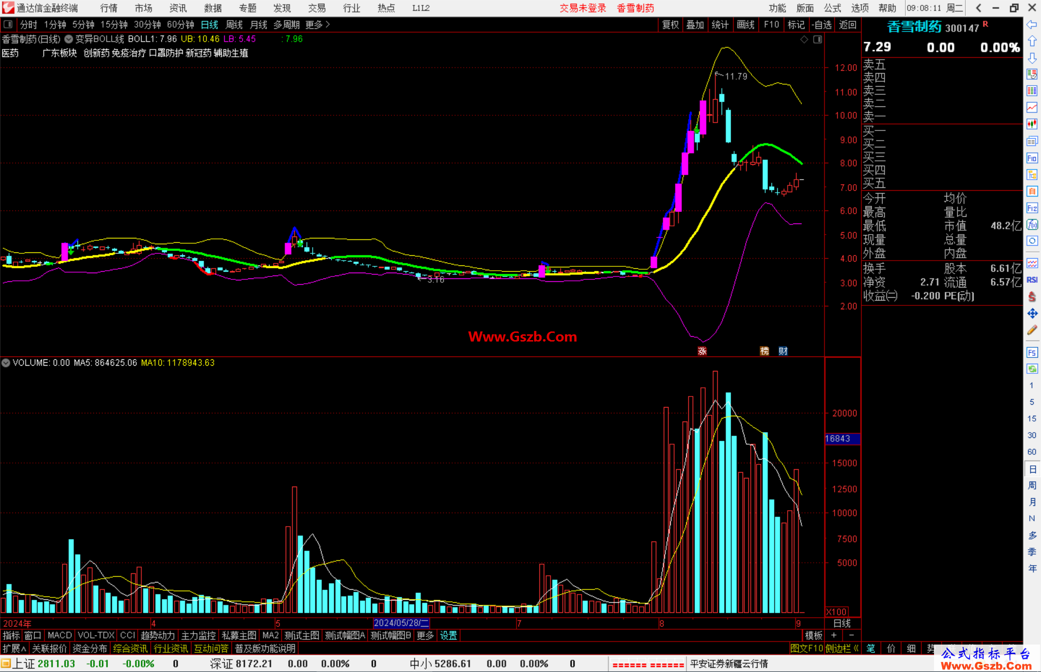Select the pencil drawing tool icon
Screen dimensions: 1041x672
[1032, 330]
